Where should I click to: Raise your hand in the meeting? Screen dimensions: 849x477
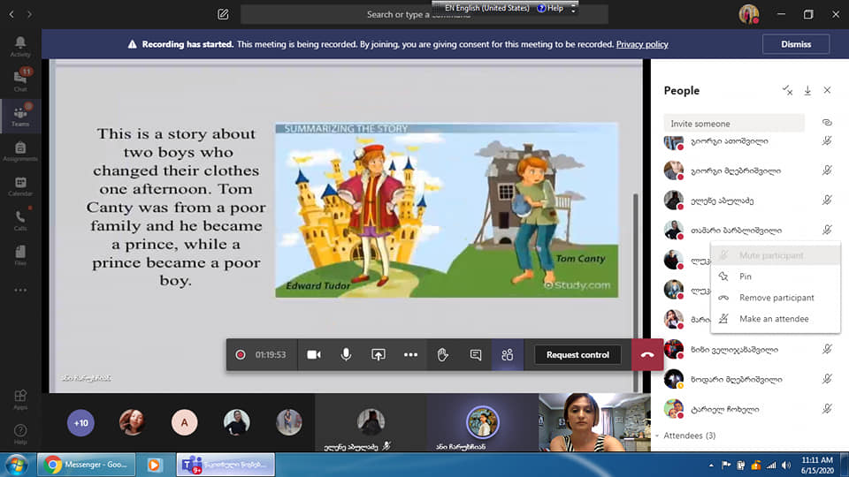[x=443, y=355]
